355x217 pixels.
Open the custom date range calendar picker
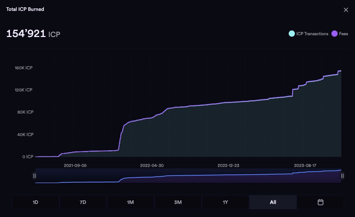(x=320, y=202)
